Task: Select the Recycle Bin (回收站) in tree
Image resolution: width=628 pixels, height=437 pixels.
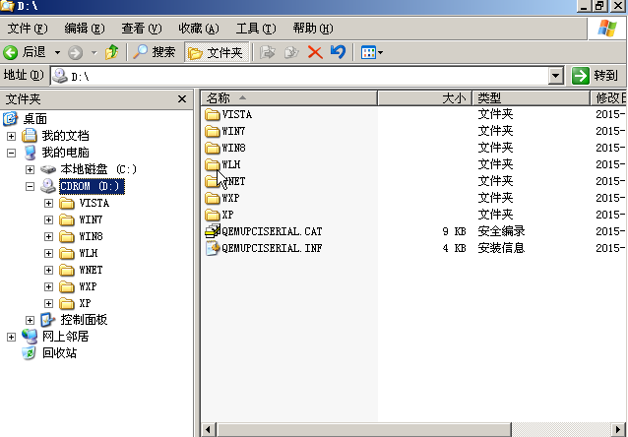Action: pos(59,353)
